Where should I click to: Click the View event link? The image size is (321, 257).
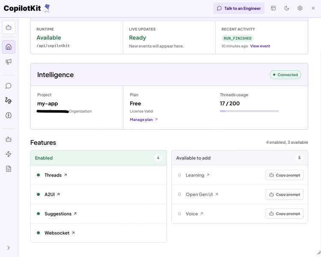[x=260, y=46]
